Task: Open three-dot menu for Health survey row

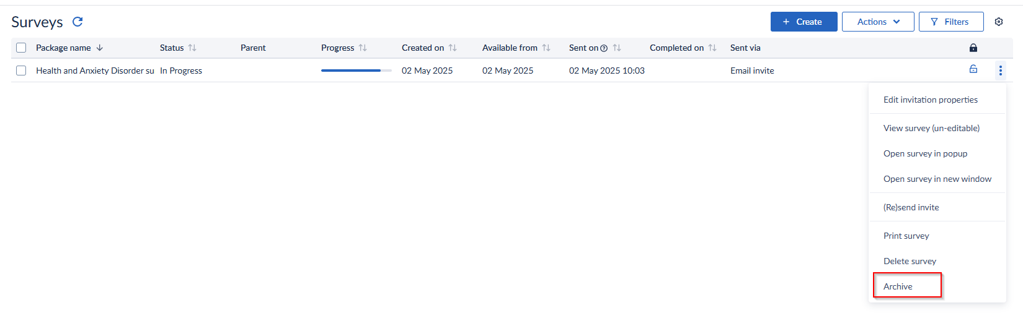Action: [1000, 71]
